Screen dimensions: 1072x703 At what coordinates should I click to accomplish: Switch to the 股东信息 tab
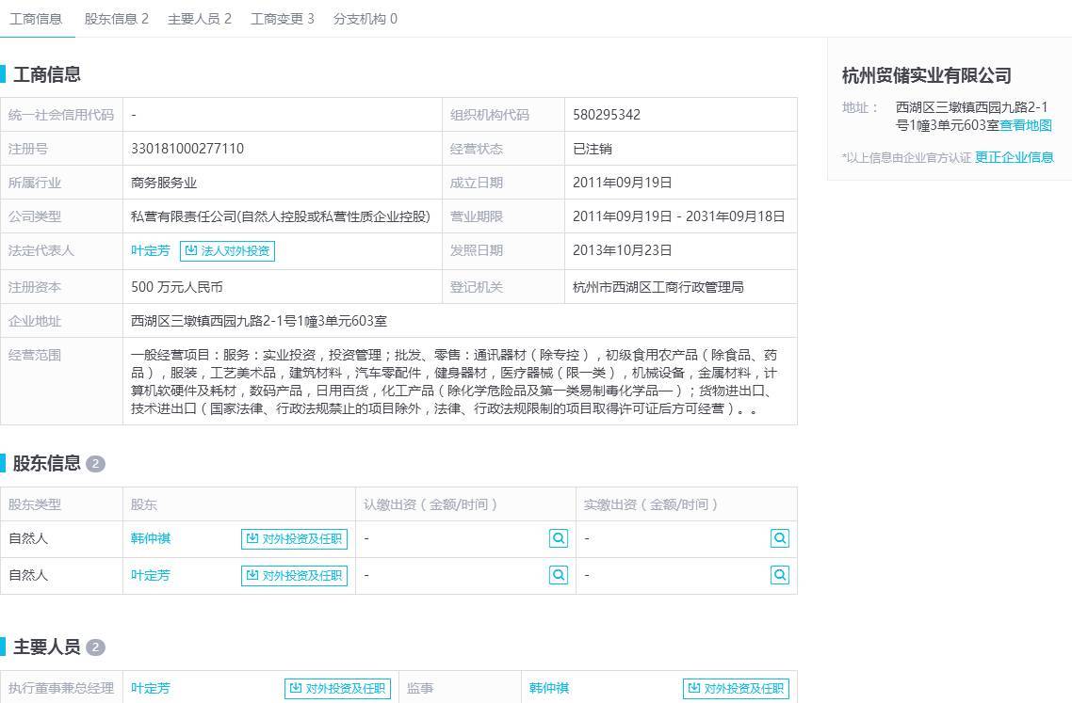tap(116, 19)
